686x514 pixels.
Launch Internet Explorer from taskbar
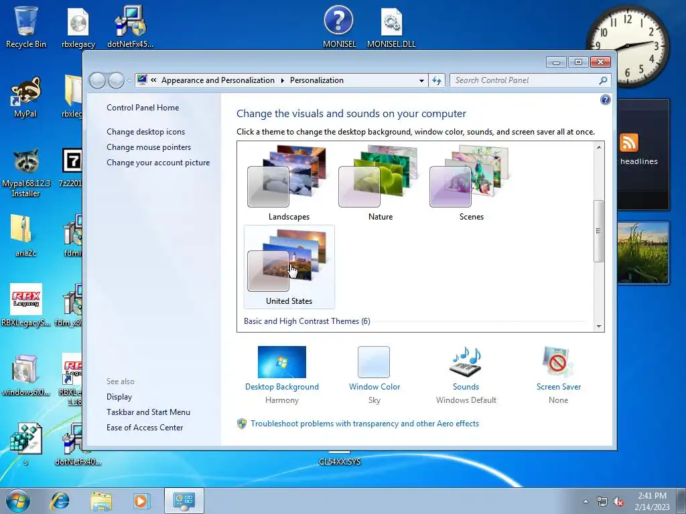[x=60, y=501]
